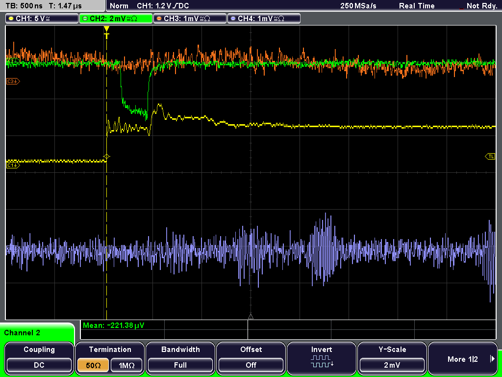Select the CH4: 1 mV channel tab
The width and height of the screenshot is (502, 377).
264,19
